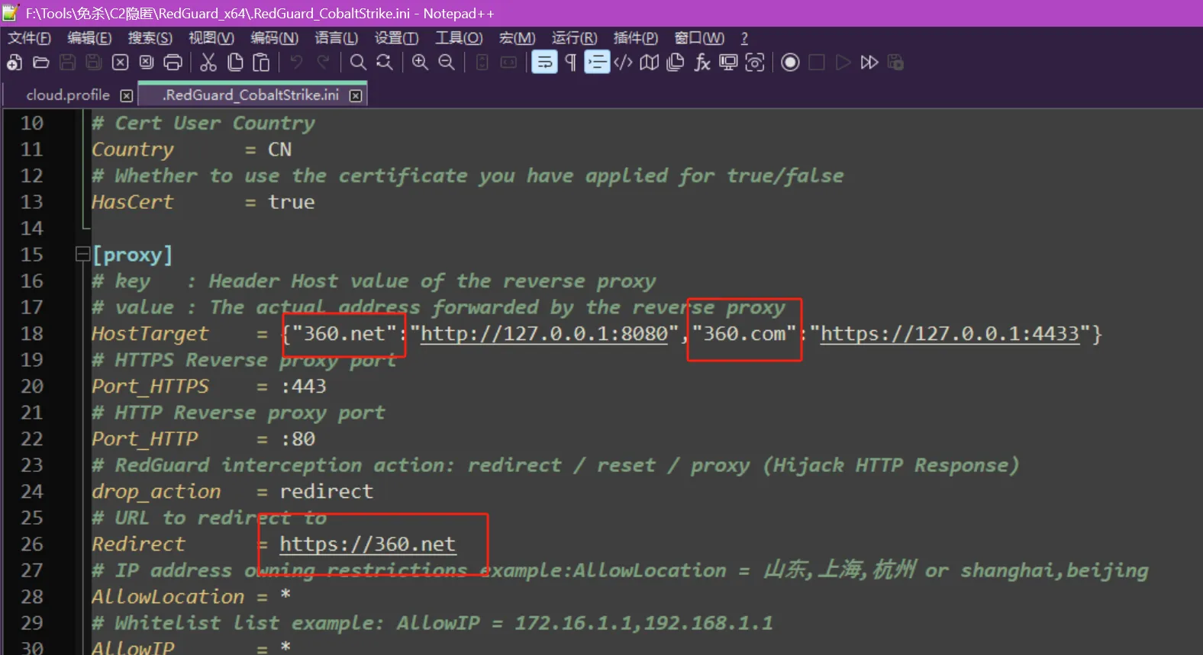Click the Copy toolbar icon
1203x655 pixels.
[x=235, y=63]
